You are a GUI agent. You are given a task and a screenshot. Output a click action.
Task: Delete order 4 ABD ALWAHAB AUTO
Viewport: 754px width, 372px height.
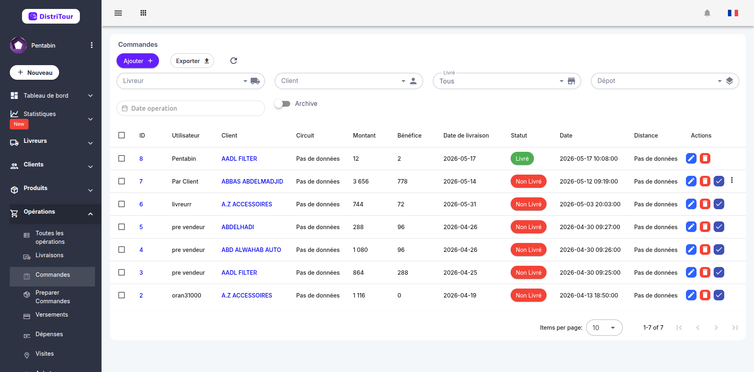pyautogui.click(x=705, y=249)
